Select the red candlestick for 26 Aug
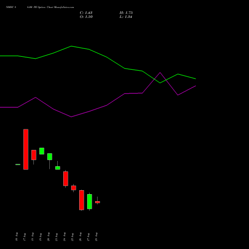The height and width of the screenshot is (249, 249). [82, 200]
